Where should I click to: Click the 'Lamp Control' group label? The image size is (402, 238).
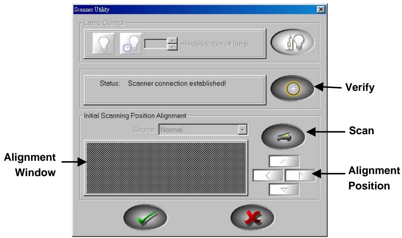coord(104,23)
